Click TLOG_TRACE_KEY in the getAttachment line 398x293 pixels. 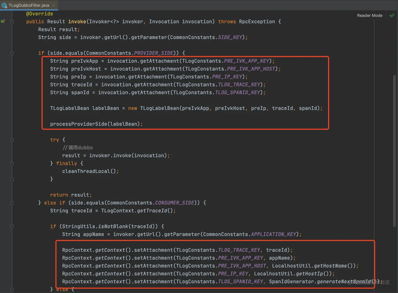pyautogui.click(x=239, y=85)
